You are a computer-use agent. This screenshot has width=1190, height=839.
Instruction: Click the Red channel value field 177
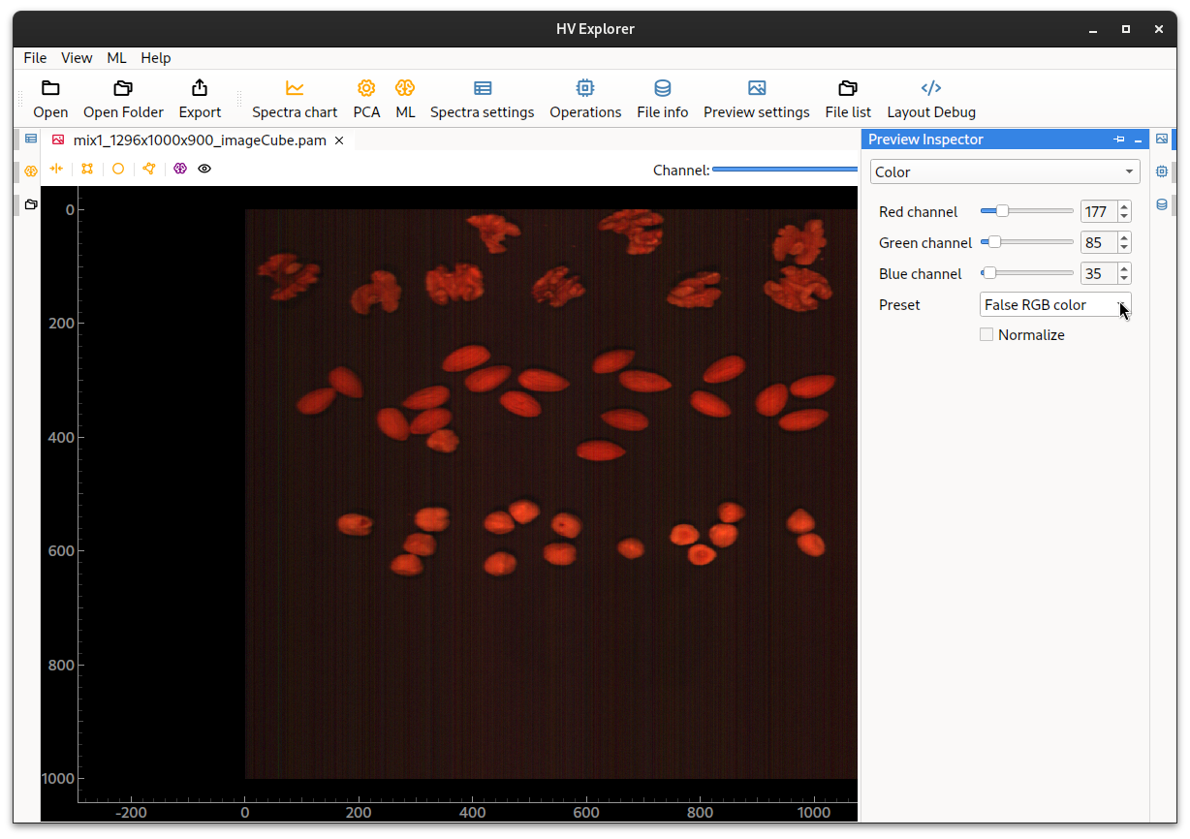(x=1098, y=211)
